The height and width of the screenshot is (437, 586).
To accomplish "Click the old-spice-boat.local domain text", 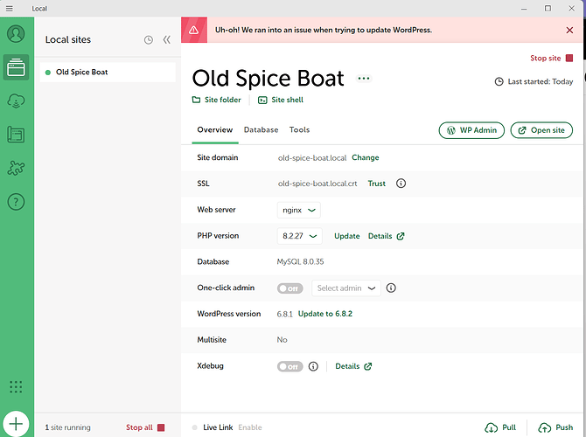I will point(312,158).
